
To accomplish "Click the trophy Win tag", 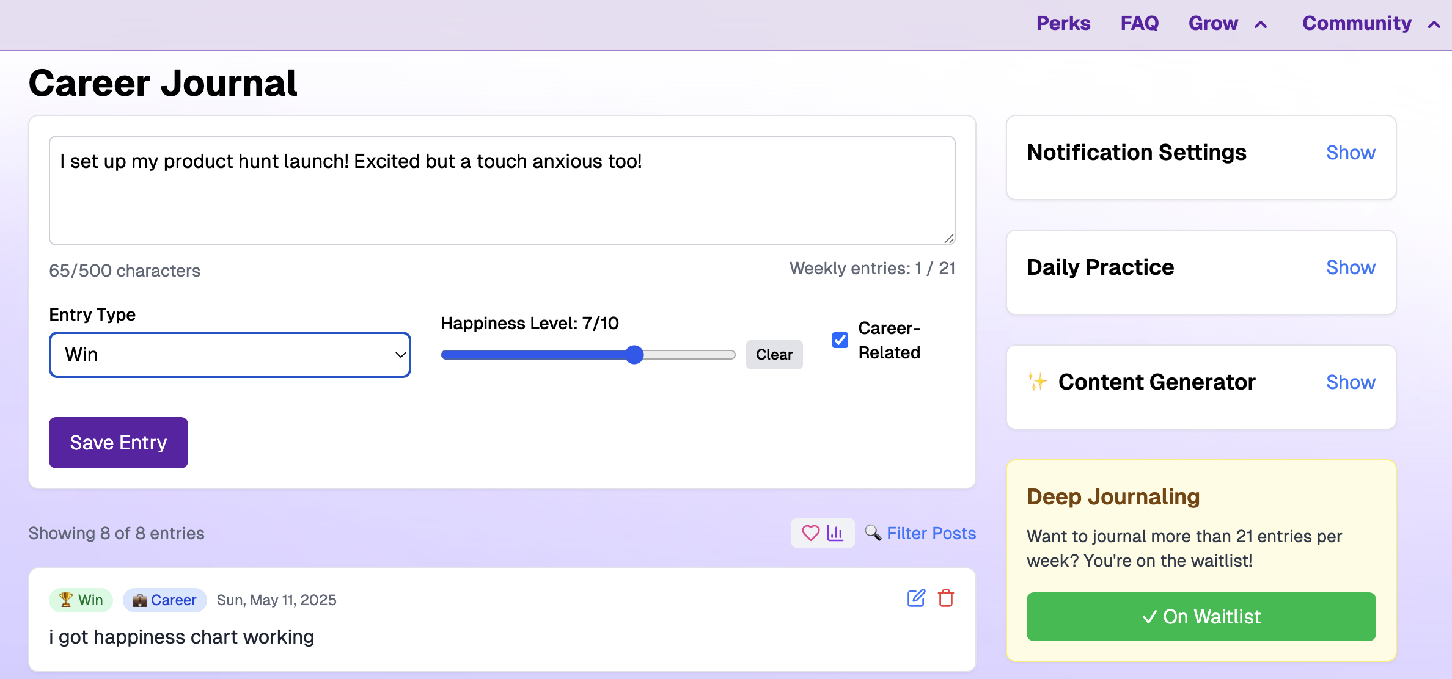I will point(81,600).
